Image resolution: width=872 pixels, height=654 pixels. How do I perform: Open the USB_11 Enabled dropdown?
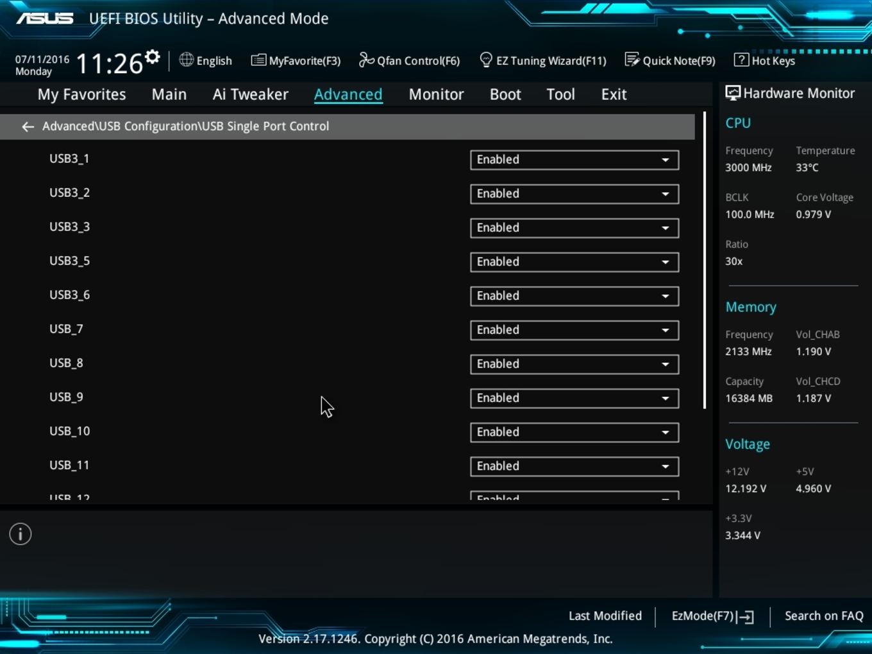(574, 465)
